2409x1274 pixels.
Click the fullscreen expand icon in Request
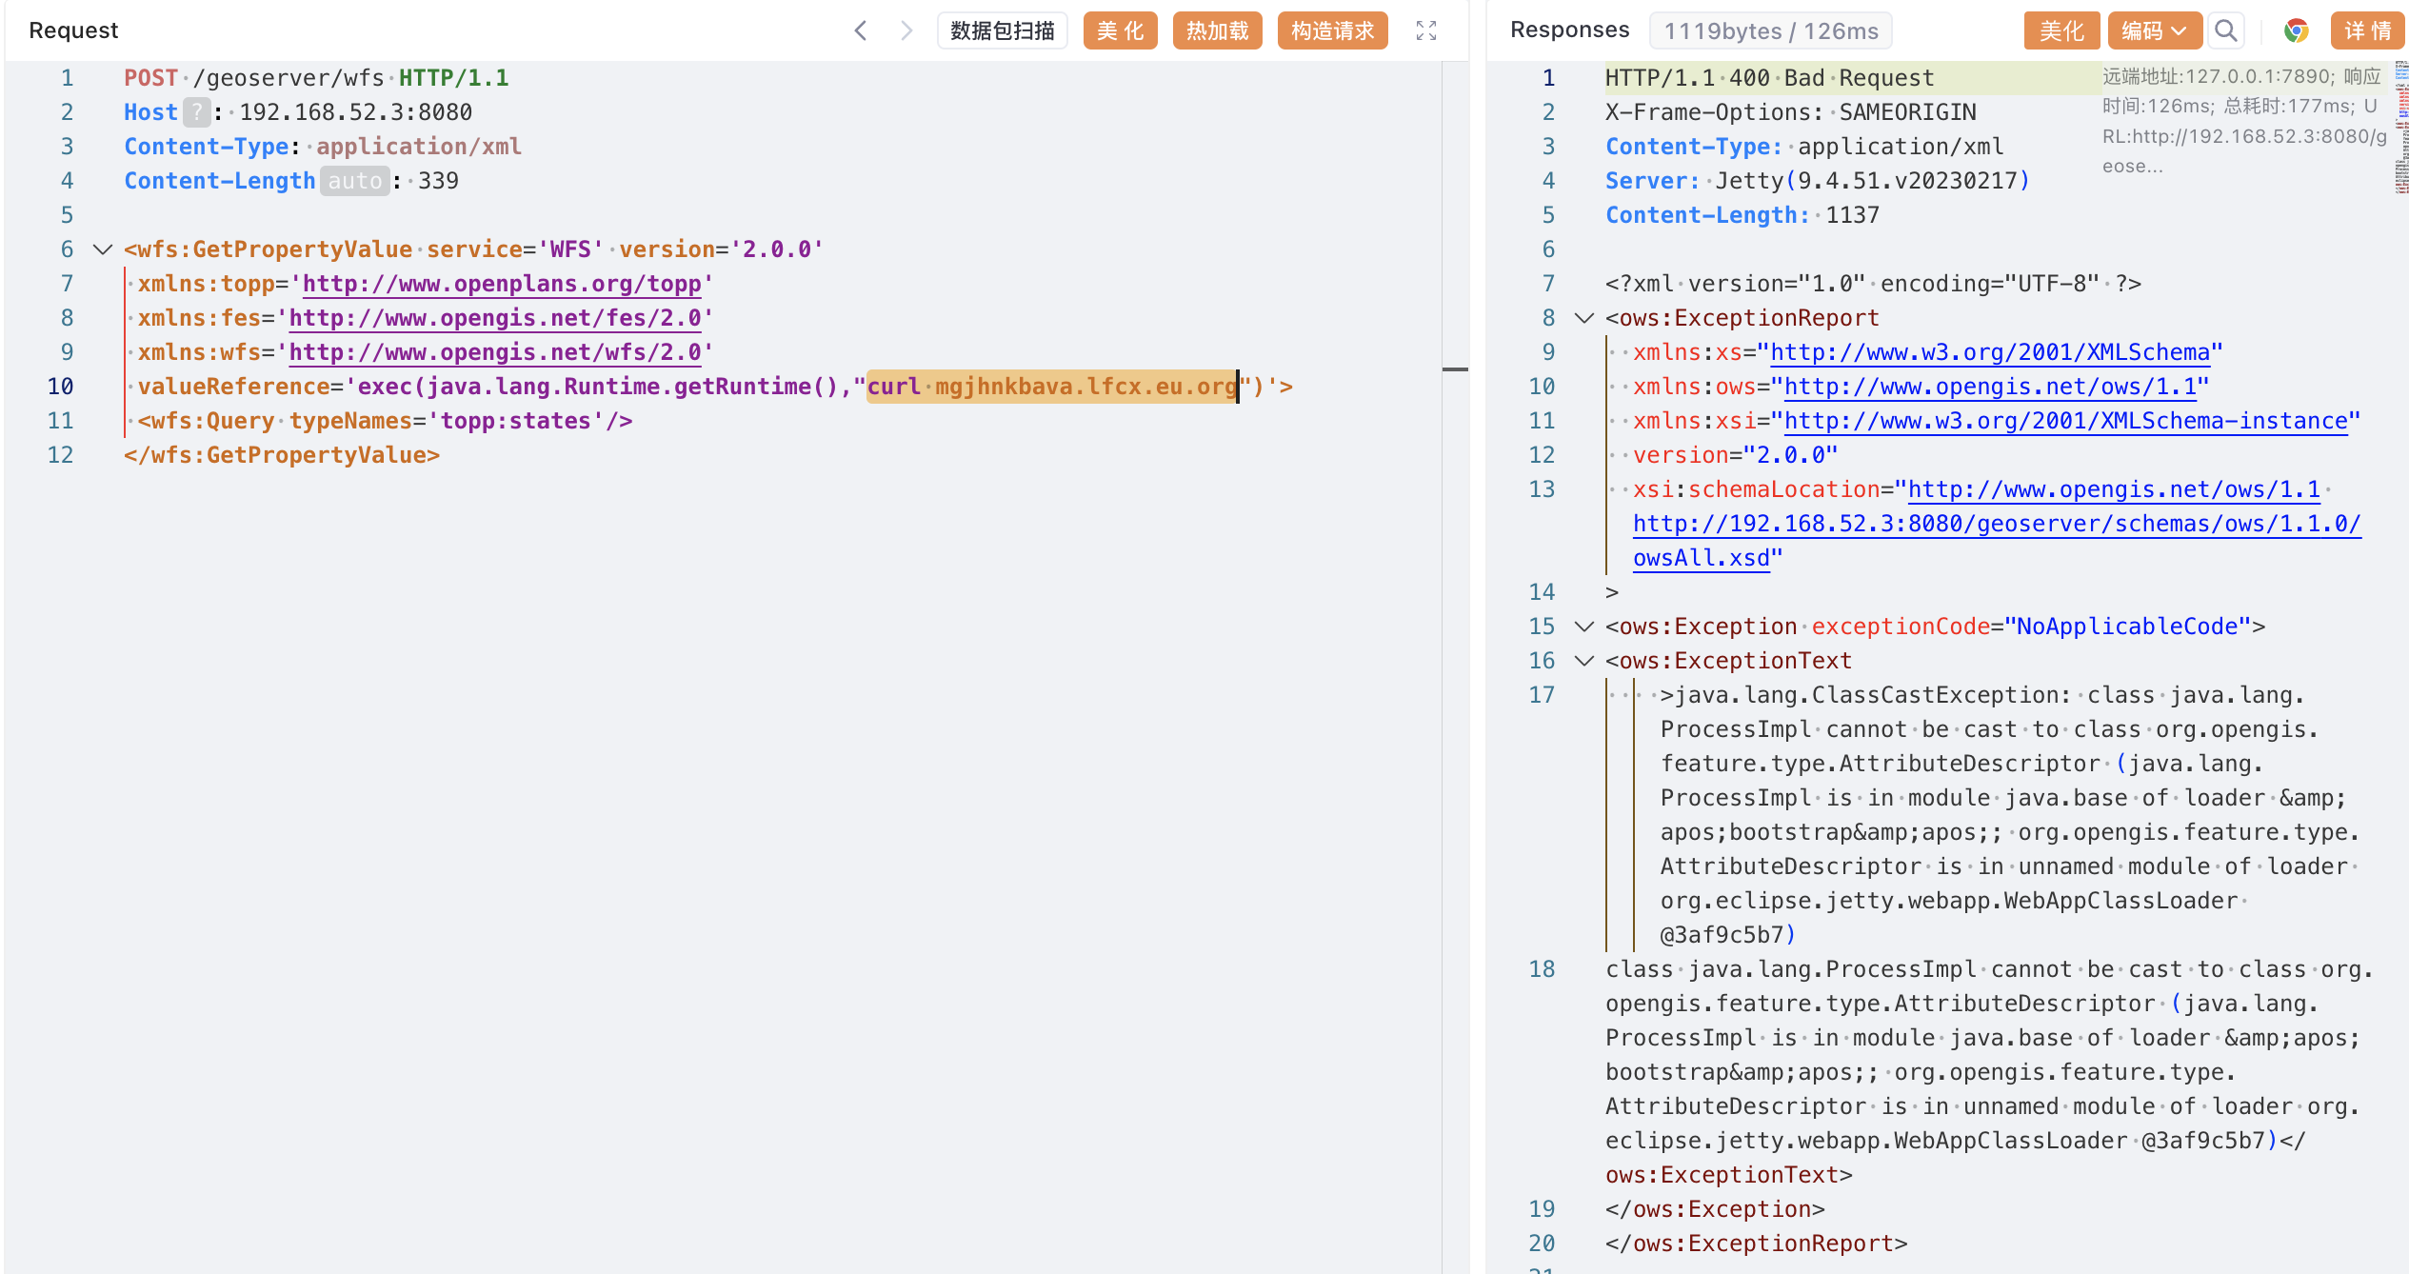1425,30
